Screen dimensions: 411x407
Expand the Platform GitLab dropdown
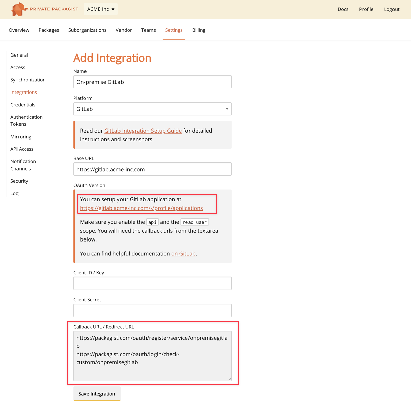(x=152, y=109)
